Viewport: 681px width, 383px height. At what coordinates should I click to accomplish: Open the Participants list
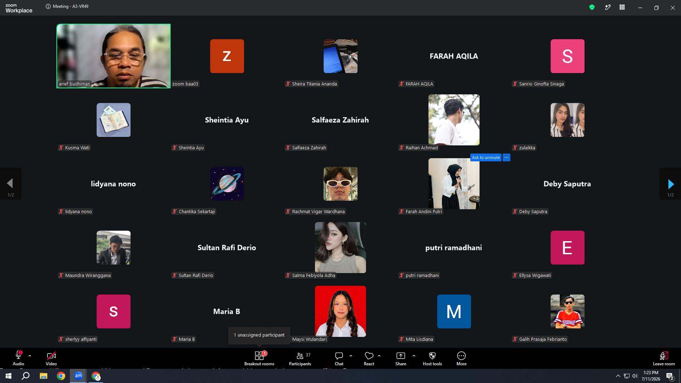pos(300,358)
